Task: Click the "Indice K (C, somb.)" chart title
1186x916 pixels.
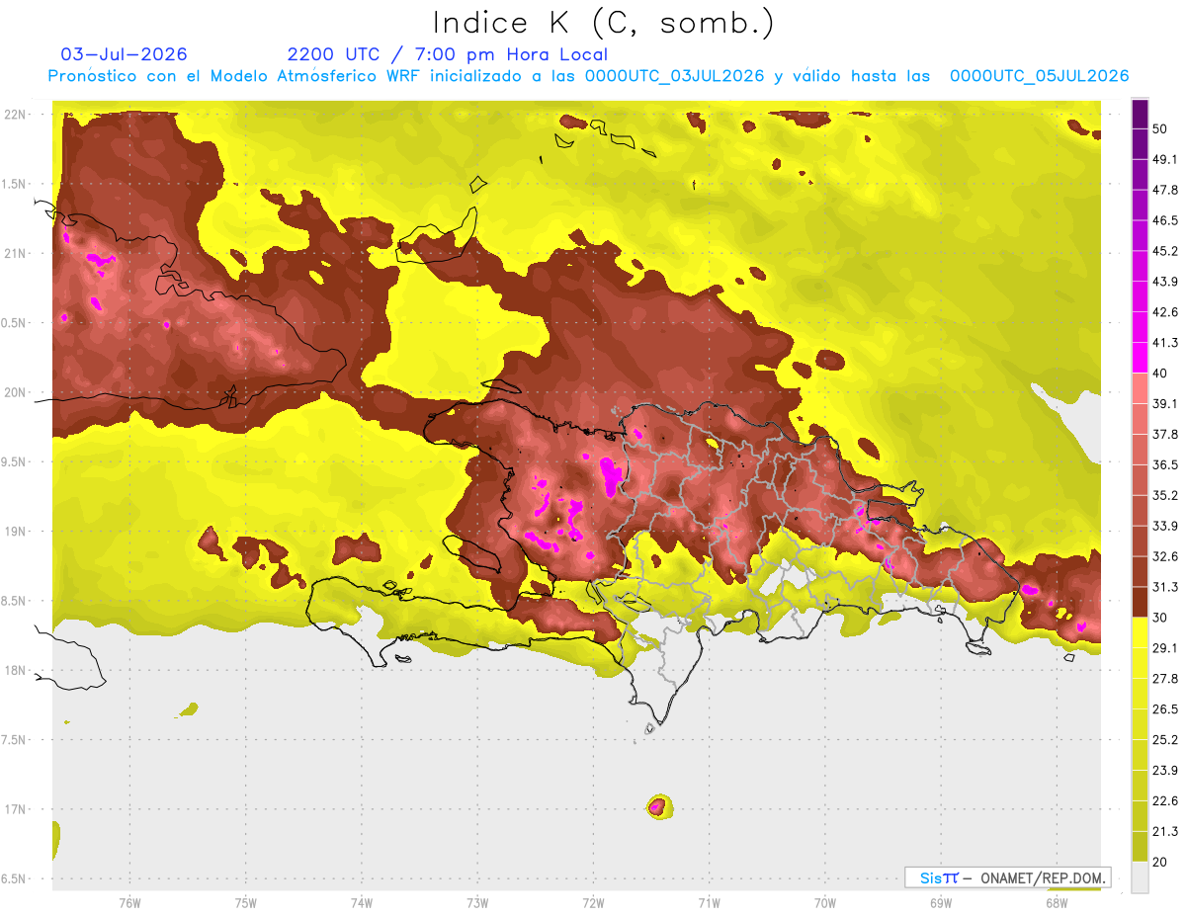Action: [603, 23]
